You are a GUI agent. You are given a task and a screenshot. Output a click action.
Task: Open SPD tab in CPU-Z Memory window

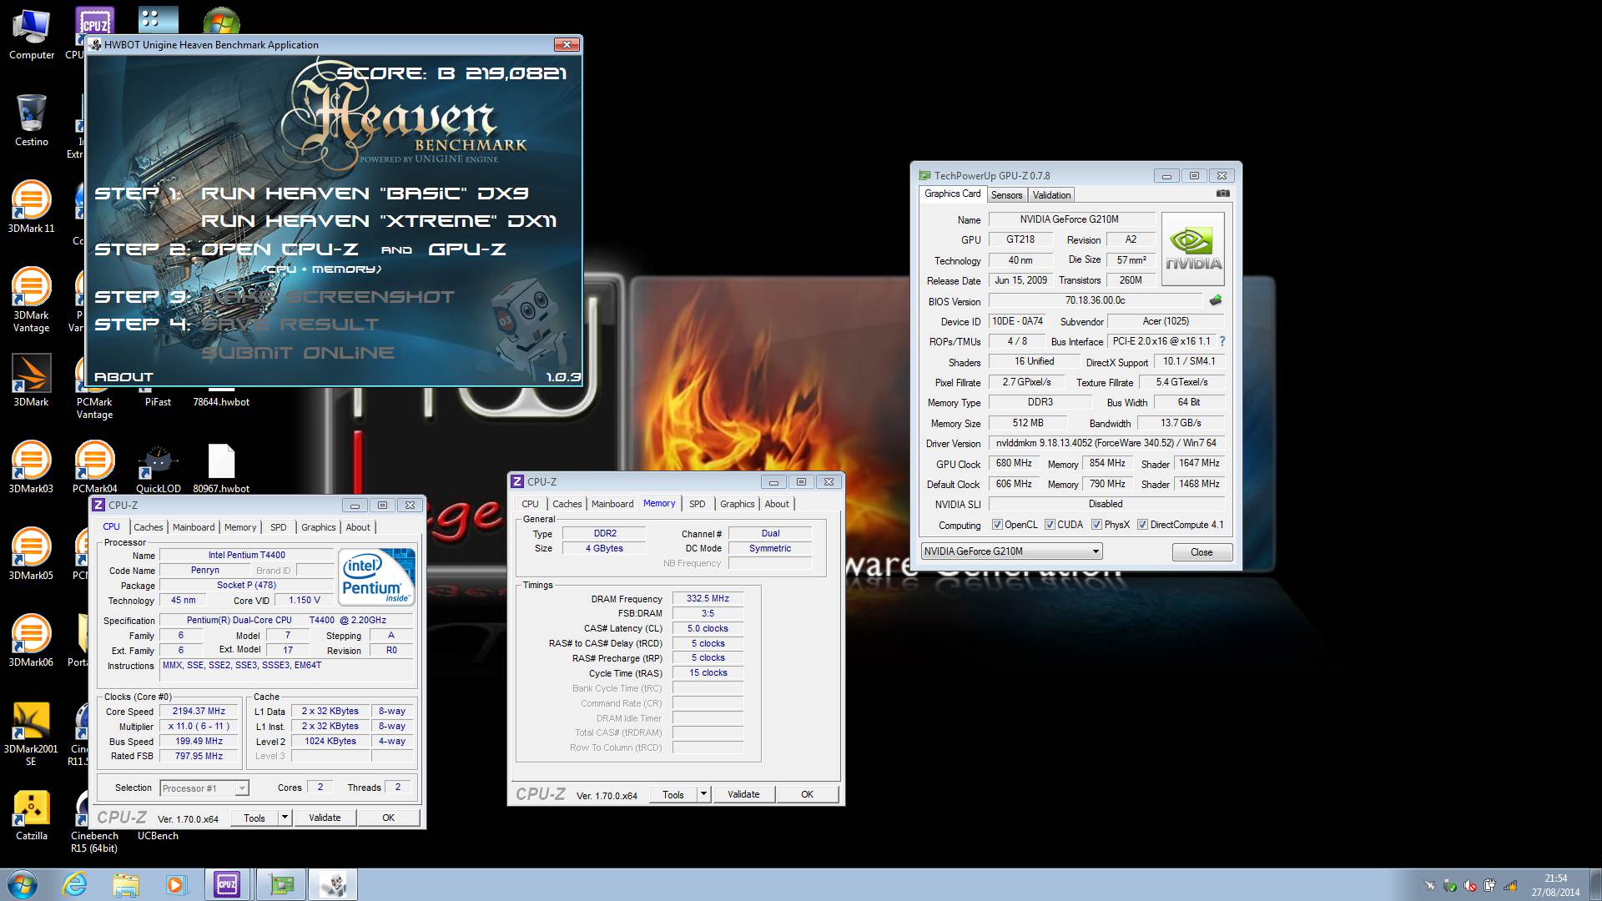tap(698, 504)
